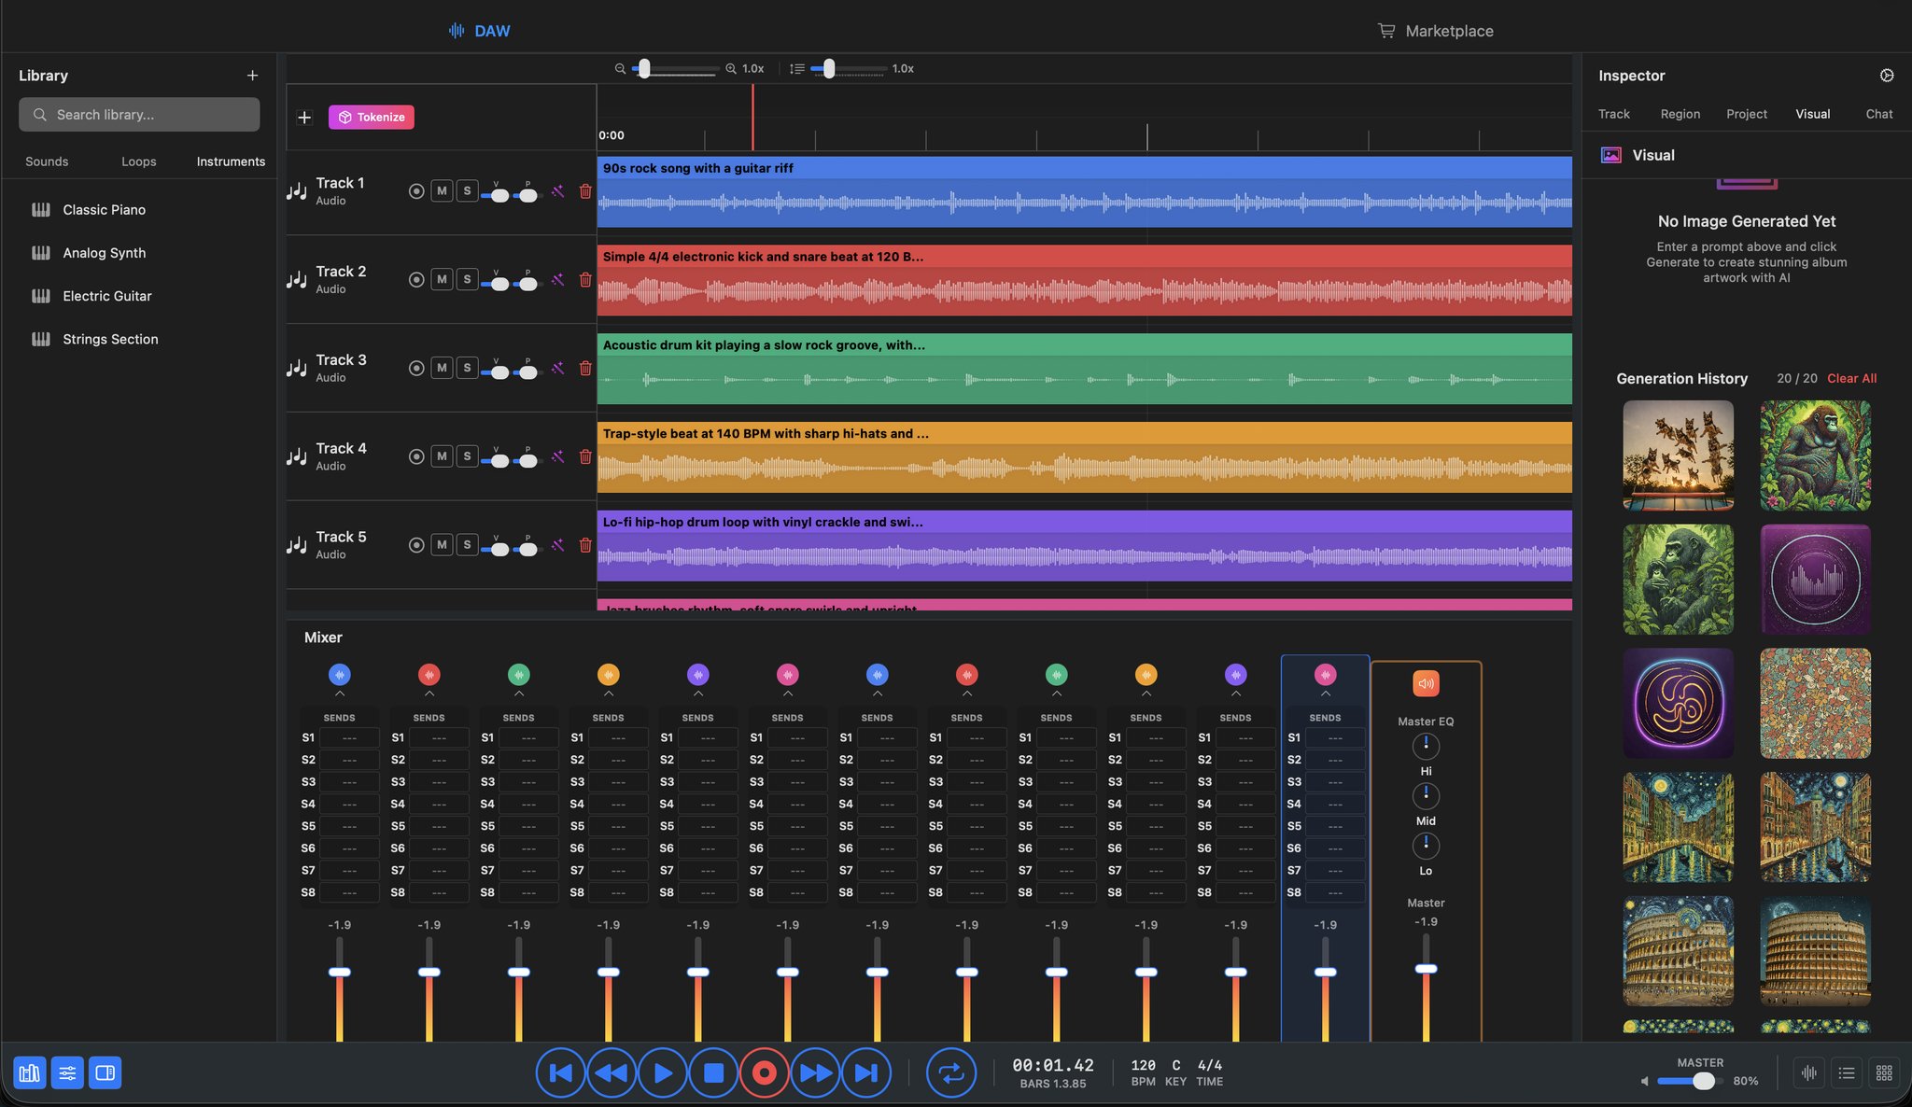1912x1107 pixels.
Task: Switch to the Chat inspector tab
Action: point(1878,114)
